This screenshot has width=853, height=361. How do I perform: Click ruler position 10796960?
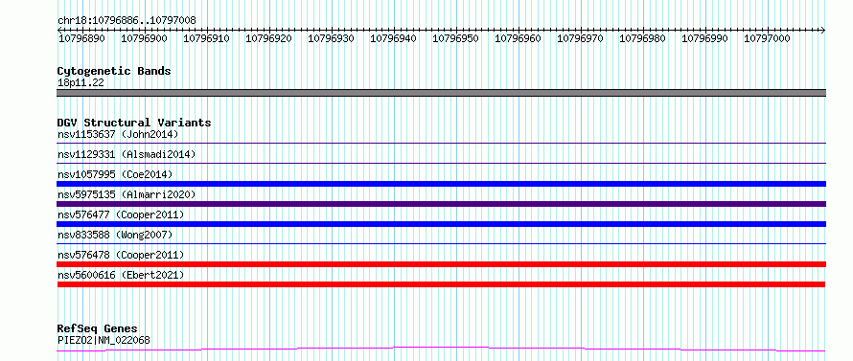(x=518, y=38)
